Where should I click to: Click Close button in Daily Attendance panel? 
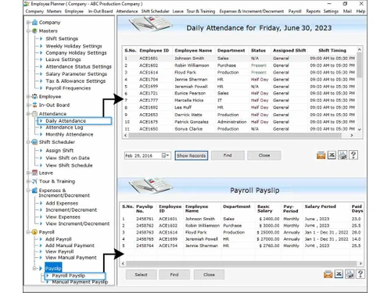pyautogui.click(x=264, y=155)
